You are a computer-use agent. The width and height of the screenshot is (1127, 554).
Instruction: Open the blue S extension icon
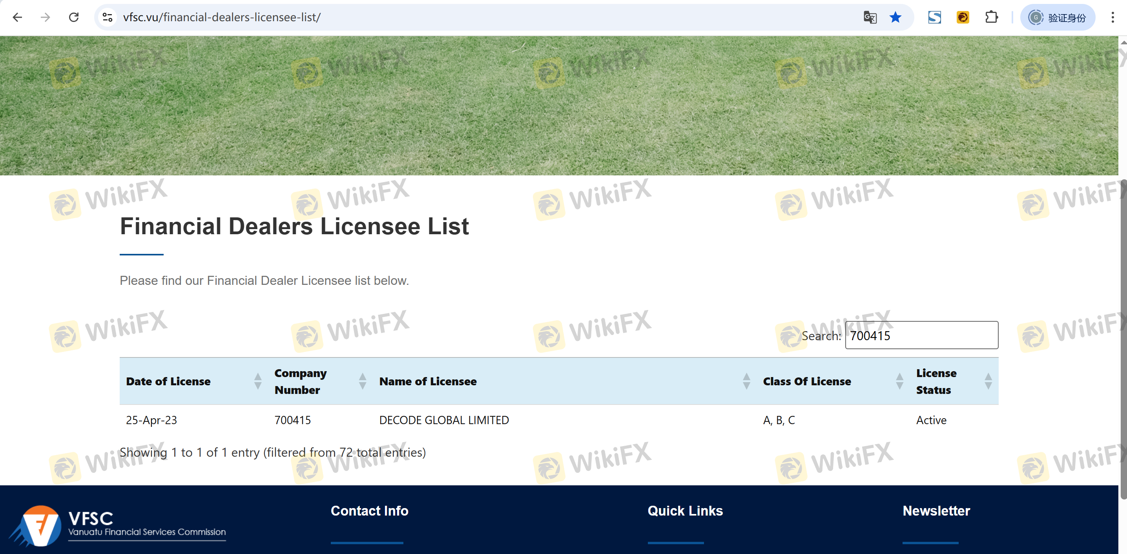click(x=934, y=18)
